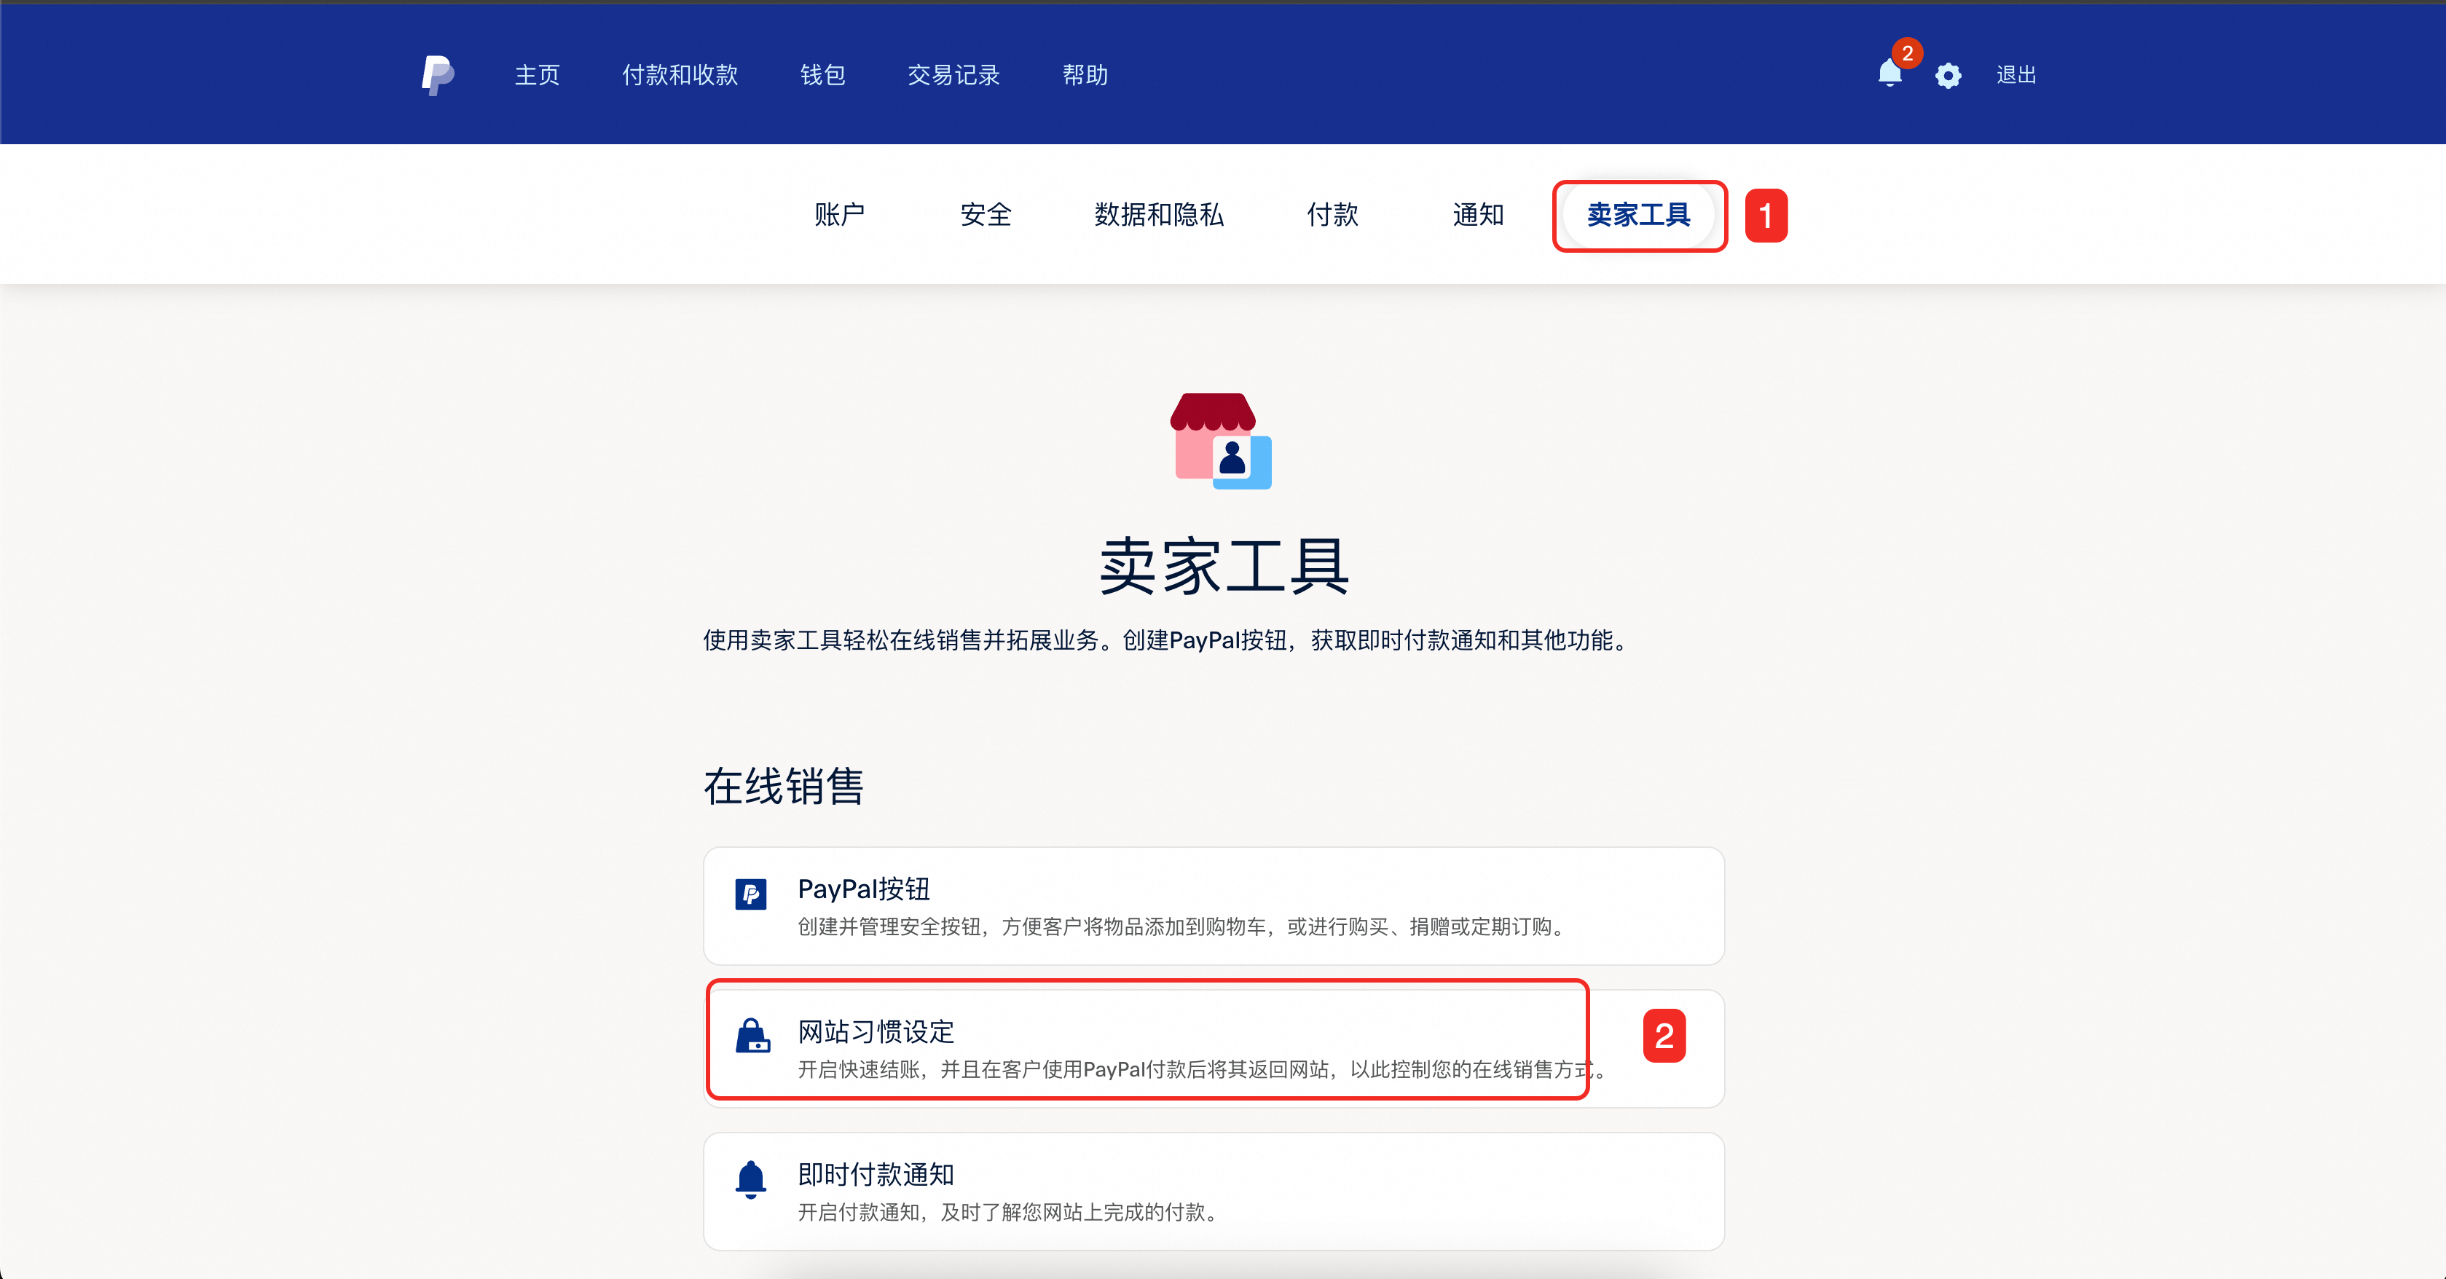Open 交易记录 navigation item
The width and height of the screenshot is (2446, 1279).
(953, 75)
